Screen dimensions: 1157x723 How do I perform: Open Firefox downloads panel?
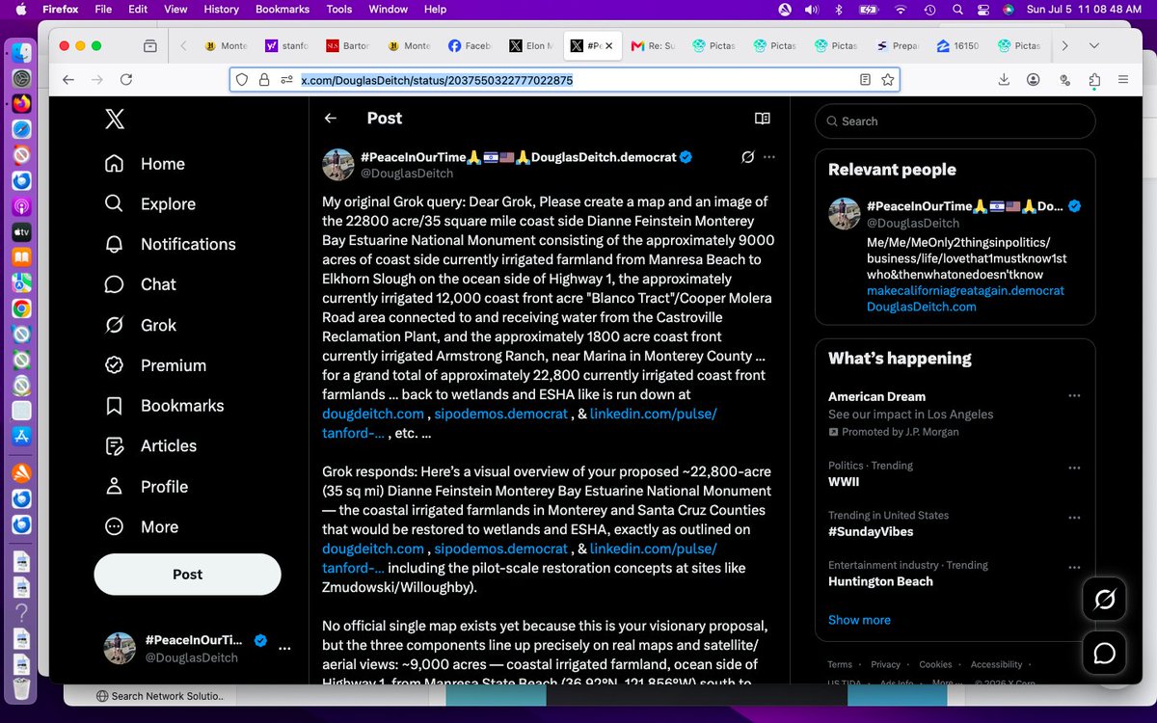[x=1004, y=80]
